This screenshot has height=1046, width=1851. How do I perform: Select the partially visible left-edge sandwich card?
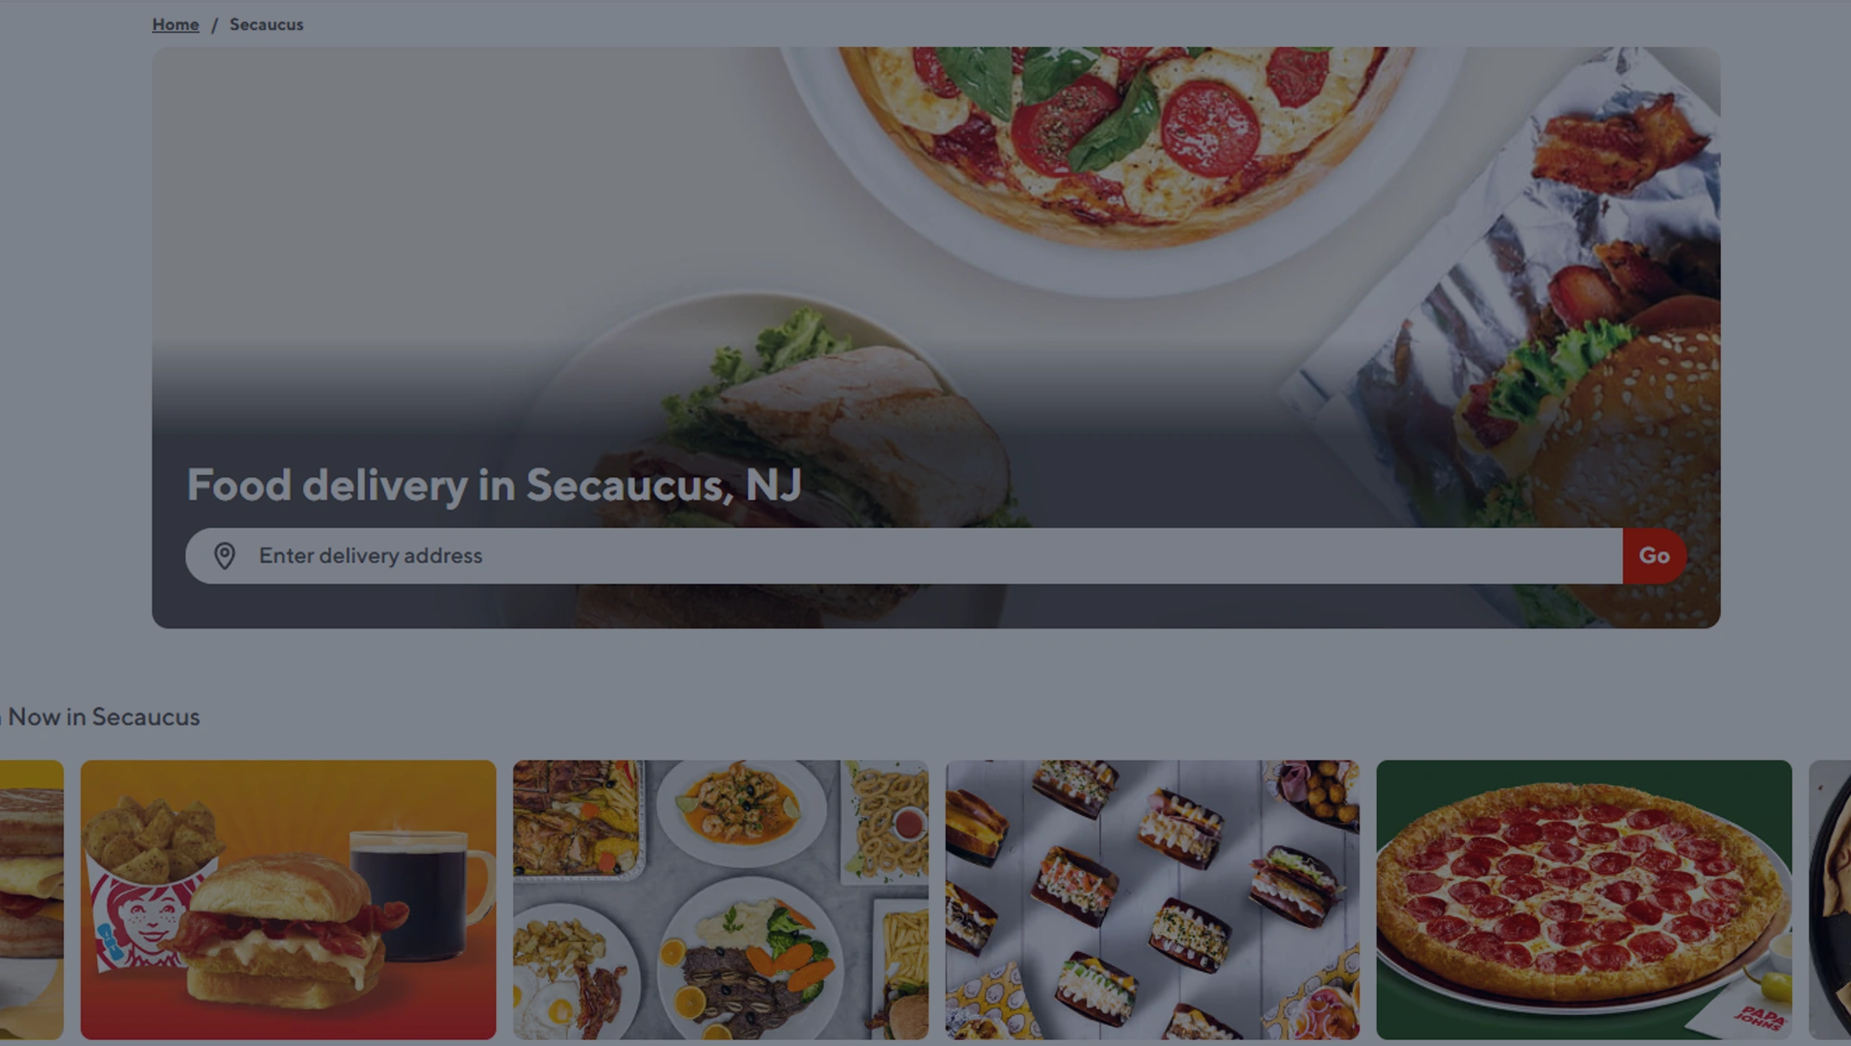coord(32,900)
